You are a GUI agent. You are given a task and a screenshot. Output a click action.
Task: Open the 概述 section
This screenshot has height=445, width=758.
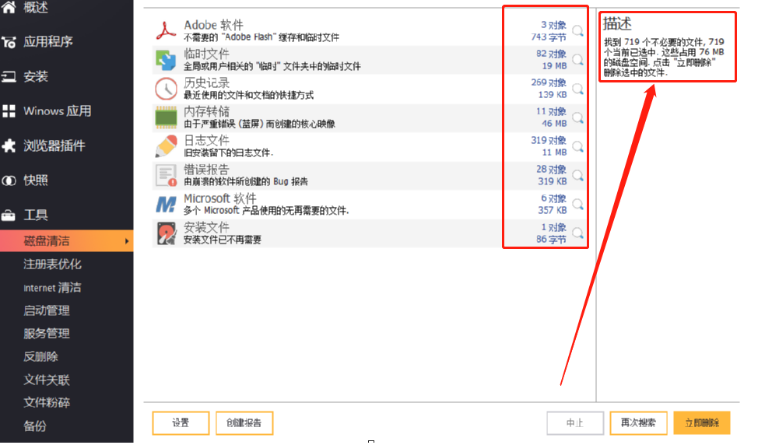click(36, 7)
